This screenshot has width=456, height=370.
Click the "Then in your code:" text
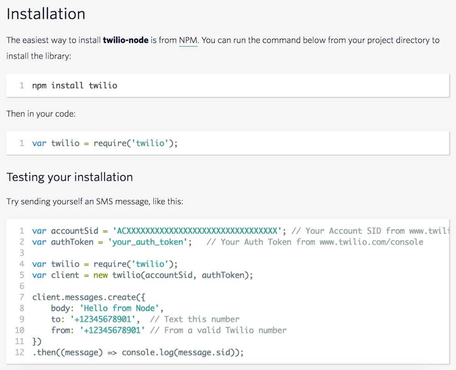[41, 114]
